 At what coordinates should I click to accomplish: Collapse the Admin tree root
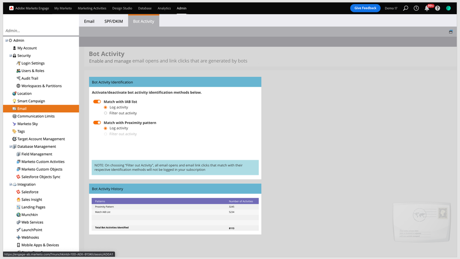pos(6,40)
